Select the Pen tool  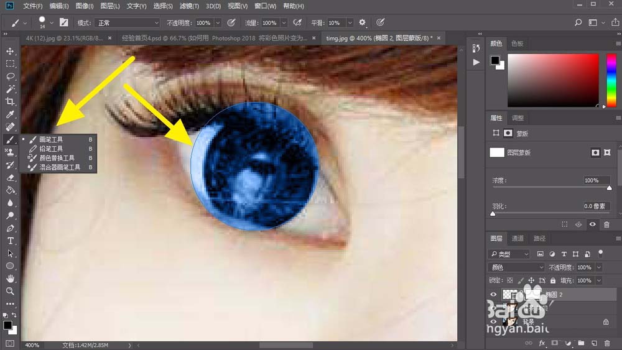[10, 228]
